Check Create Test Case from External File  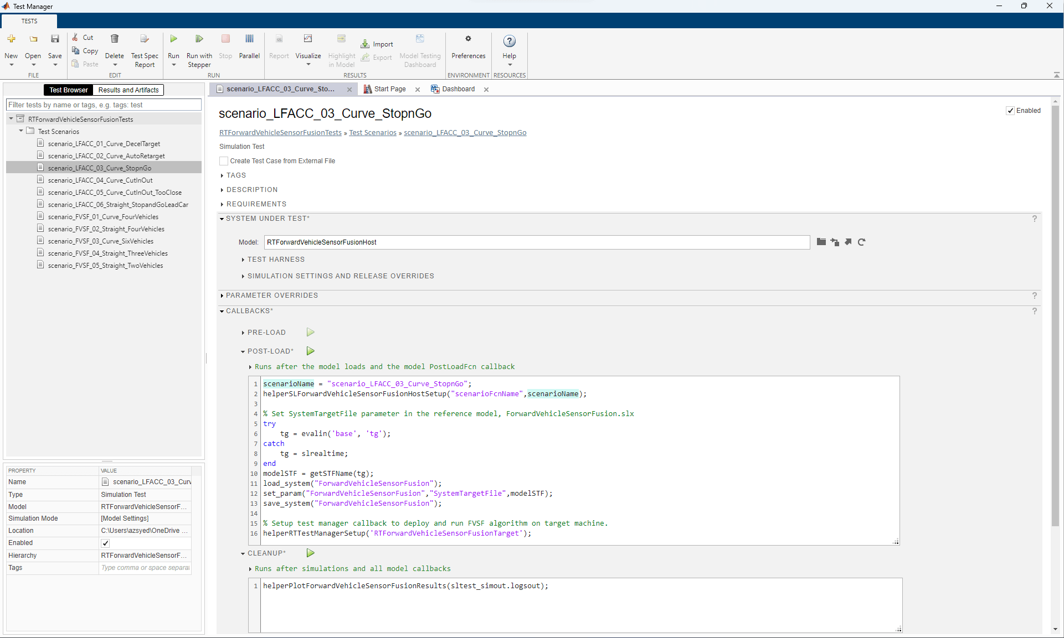click(x=224, y=161)
